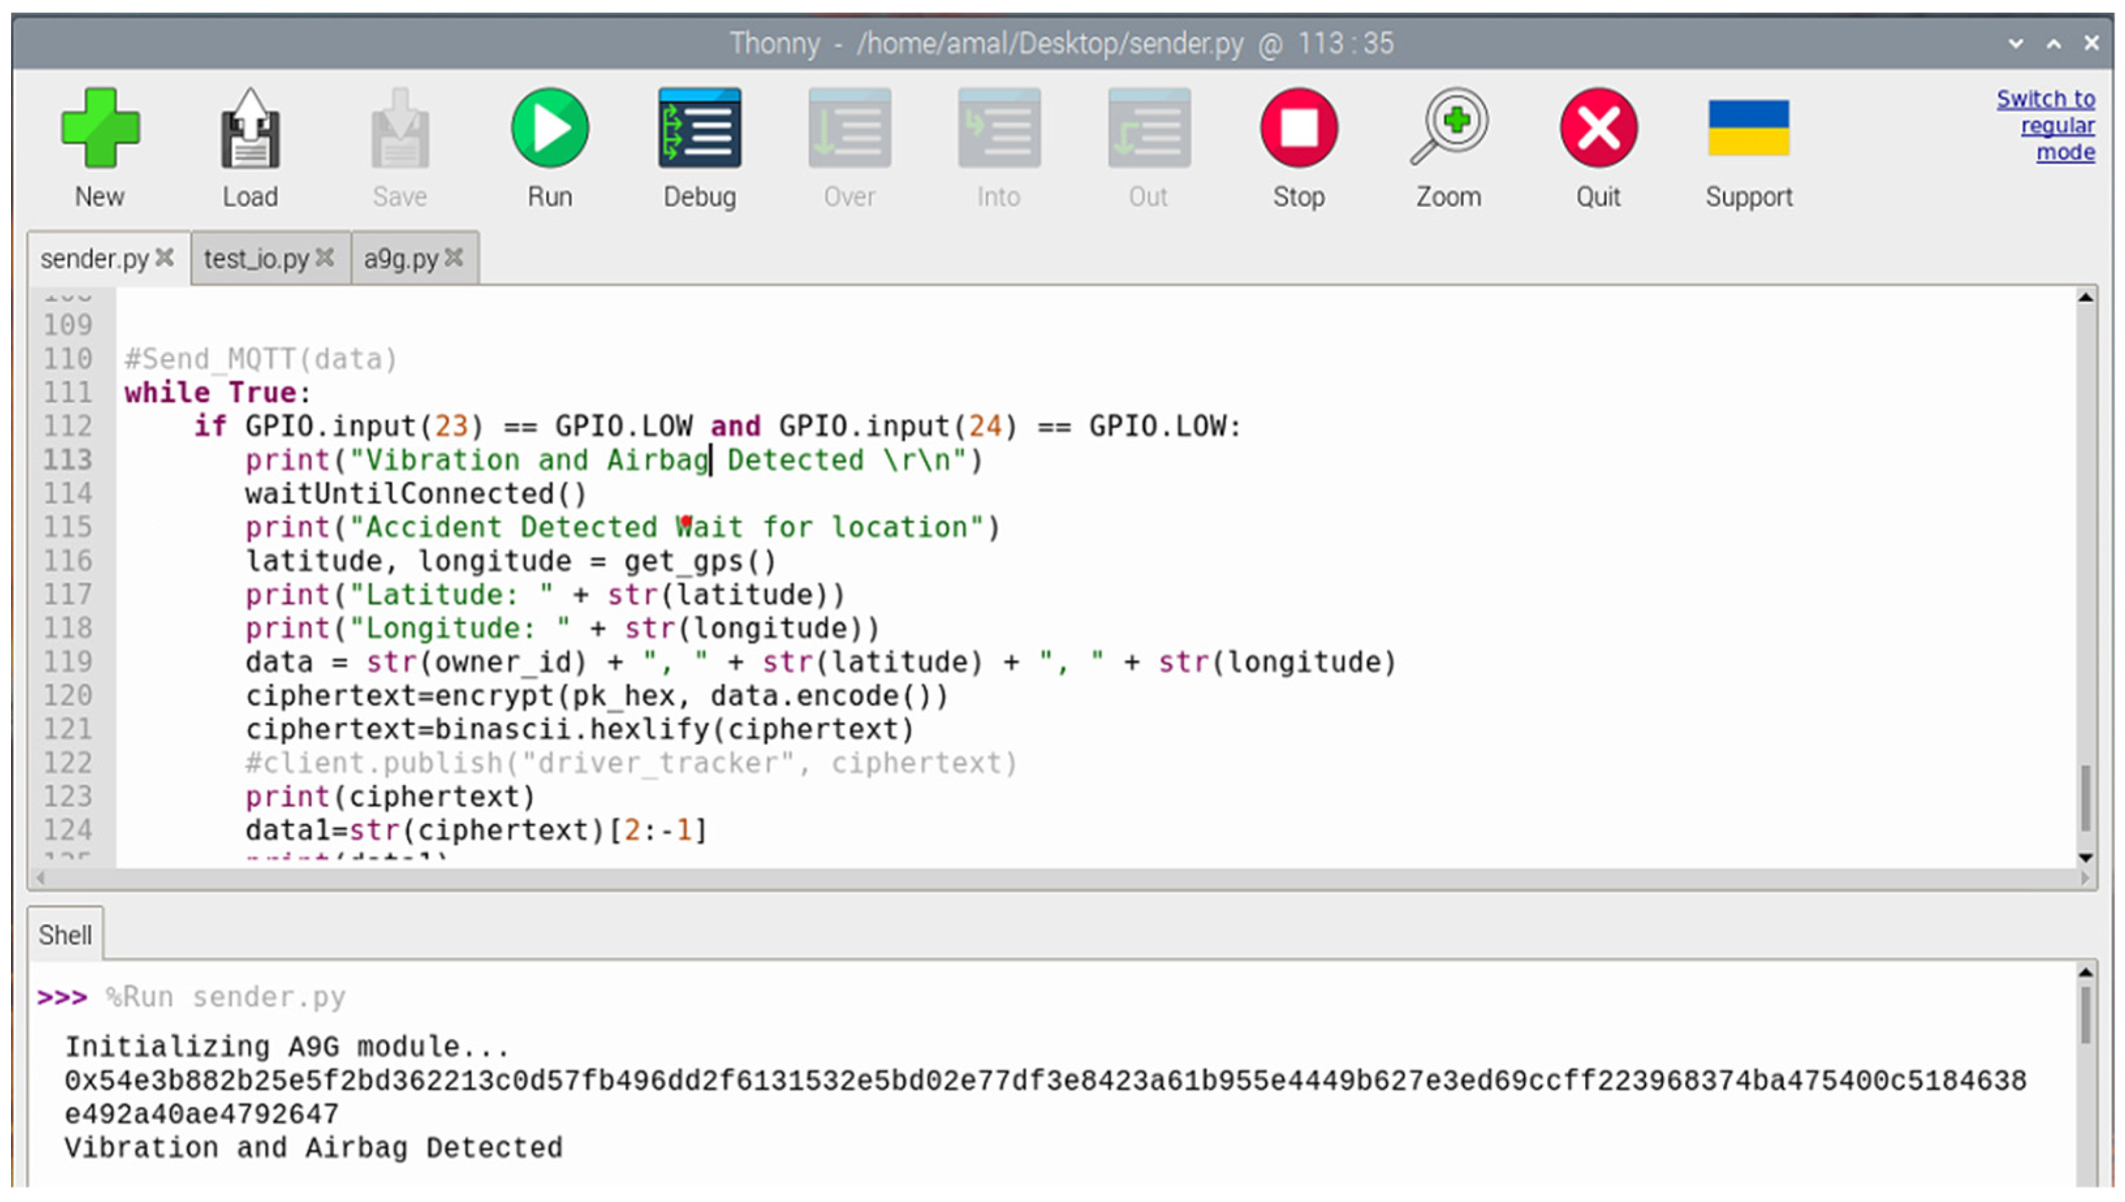Click the editor scrollbar down arrow
This screenshot has width=2125, height=1202.
[2085, 858]
